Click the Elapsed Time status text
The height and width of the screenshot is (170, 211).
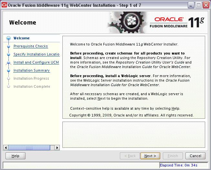point(179,165)
